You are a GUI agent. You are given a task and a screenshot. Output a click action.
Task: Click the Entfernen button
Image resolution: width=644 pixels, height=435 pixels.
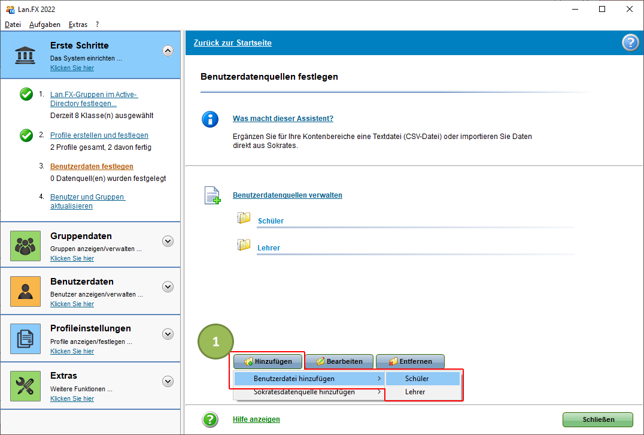411,361
